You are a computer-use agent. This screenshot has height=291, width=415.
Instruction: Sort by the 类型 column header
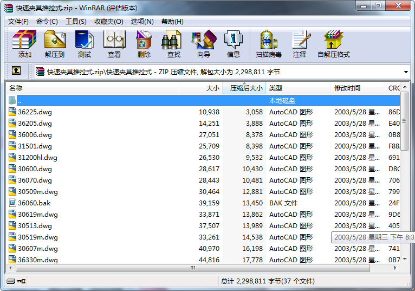click(299, 88)
